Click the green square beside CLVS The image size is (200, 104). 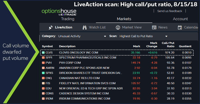pos(43,53)
